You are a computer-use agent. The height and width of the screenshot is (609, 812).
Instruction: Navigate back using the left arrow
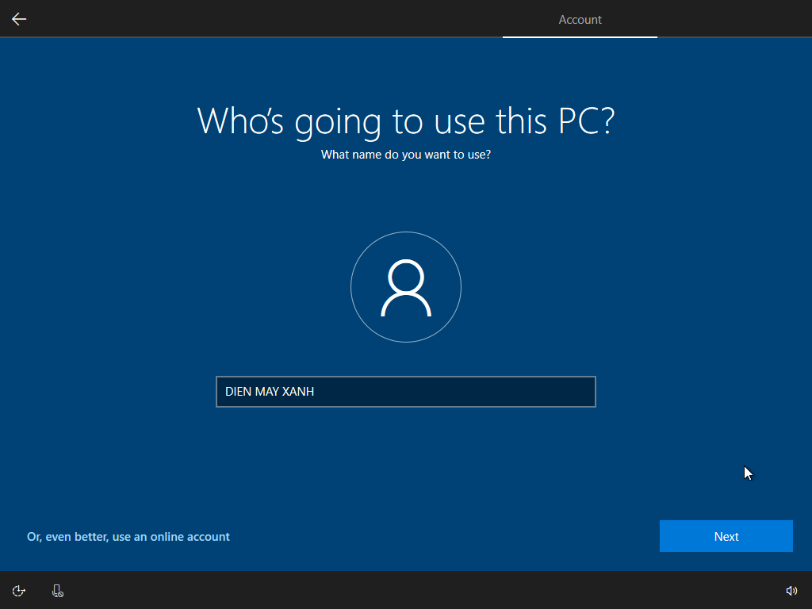pos(18,18)
